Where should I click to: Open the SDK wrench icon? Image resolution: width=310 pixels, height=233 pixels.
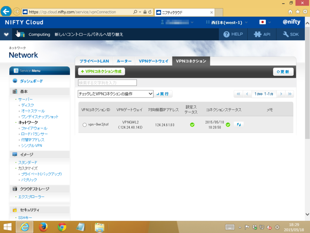286,34
